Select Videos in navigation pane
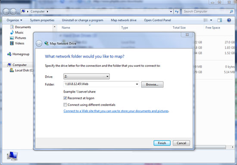The image size is (237, 165). click(x=20, y=44)
